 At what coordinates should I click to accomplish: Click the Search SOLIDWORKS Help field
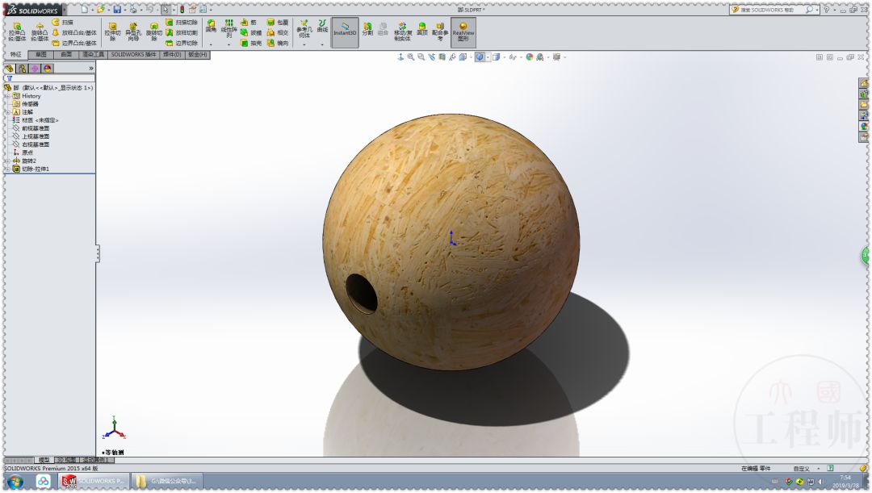[x=771, y=10]
